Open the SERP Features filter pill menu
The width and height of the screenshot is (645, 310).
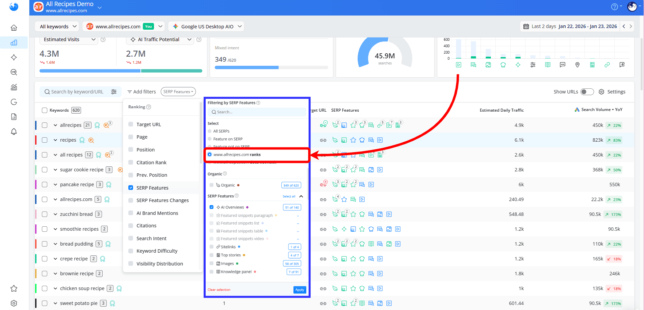pyautogui.click(x=178, y=91)
